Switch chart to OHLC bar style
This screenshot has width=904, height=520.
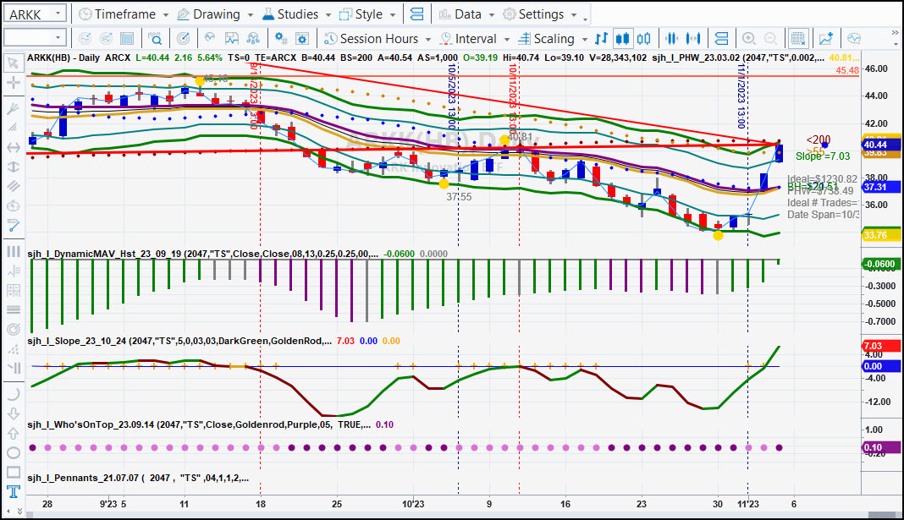coord(601,39)
